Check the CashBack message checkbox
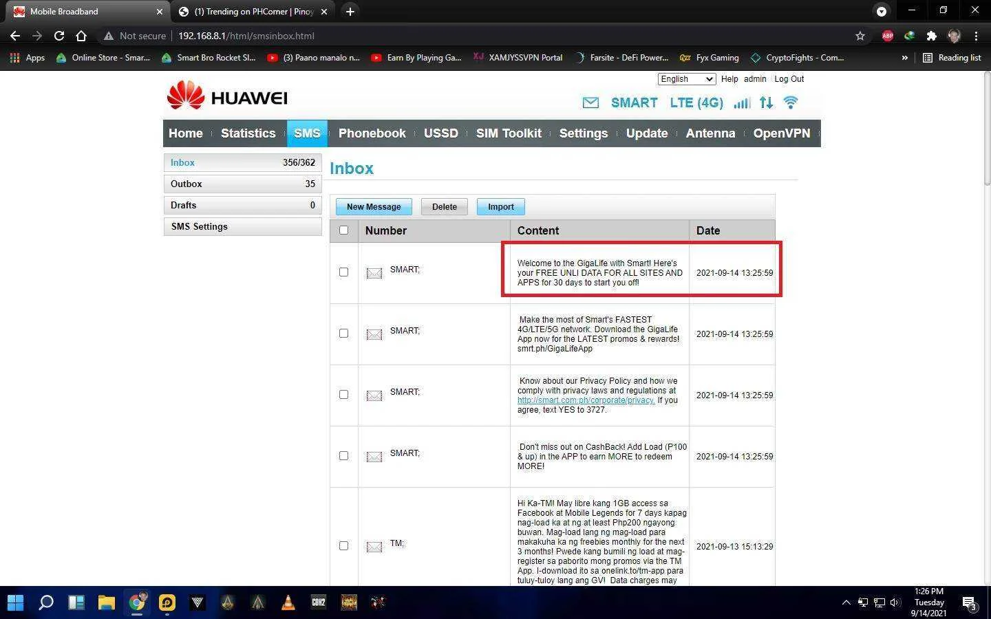This screenshot has height=619, width=991. [343, 456]
